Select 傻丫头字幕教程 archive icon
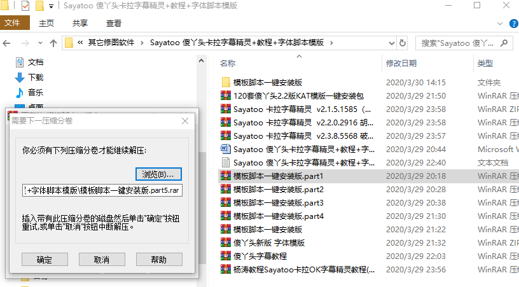 (226, 256)
